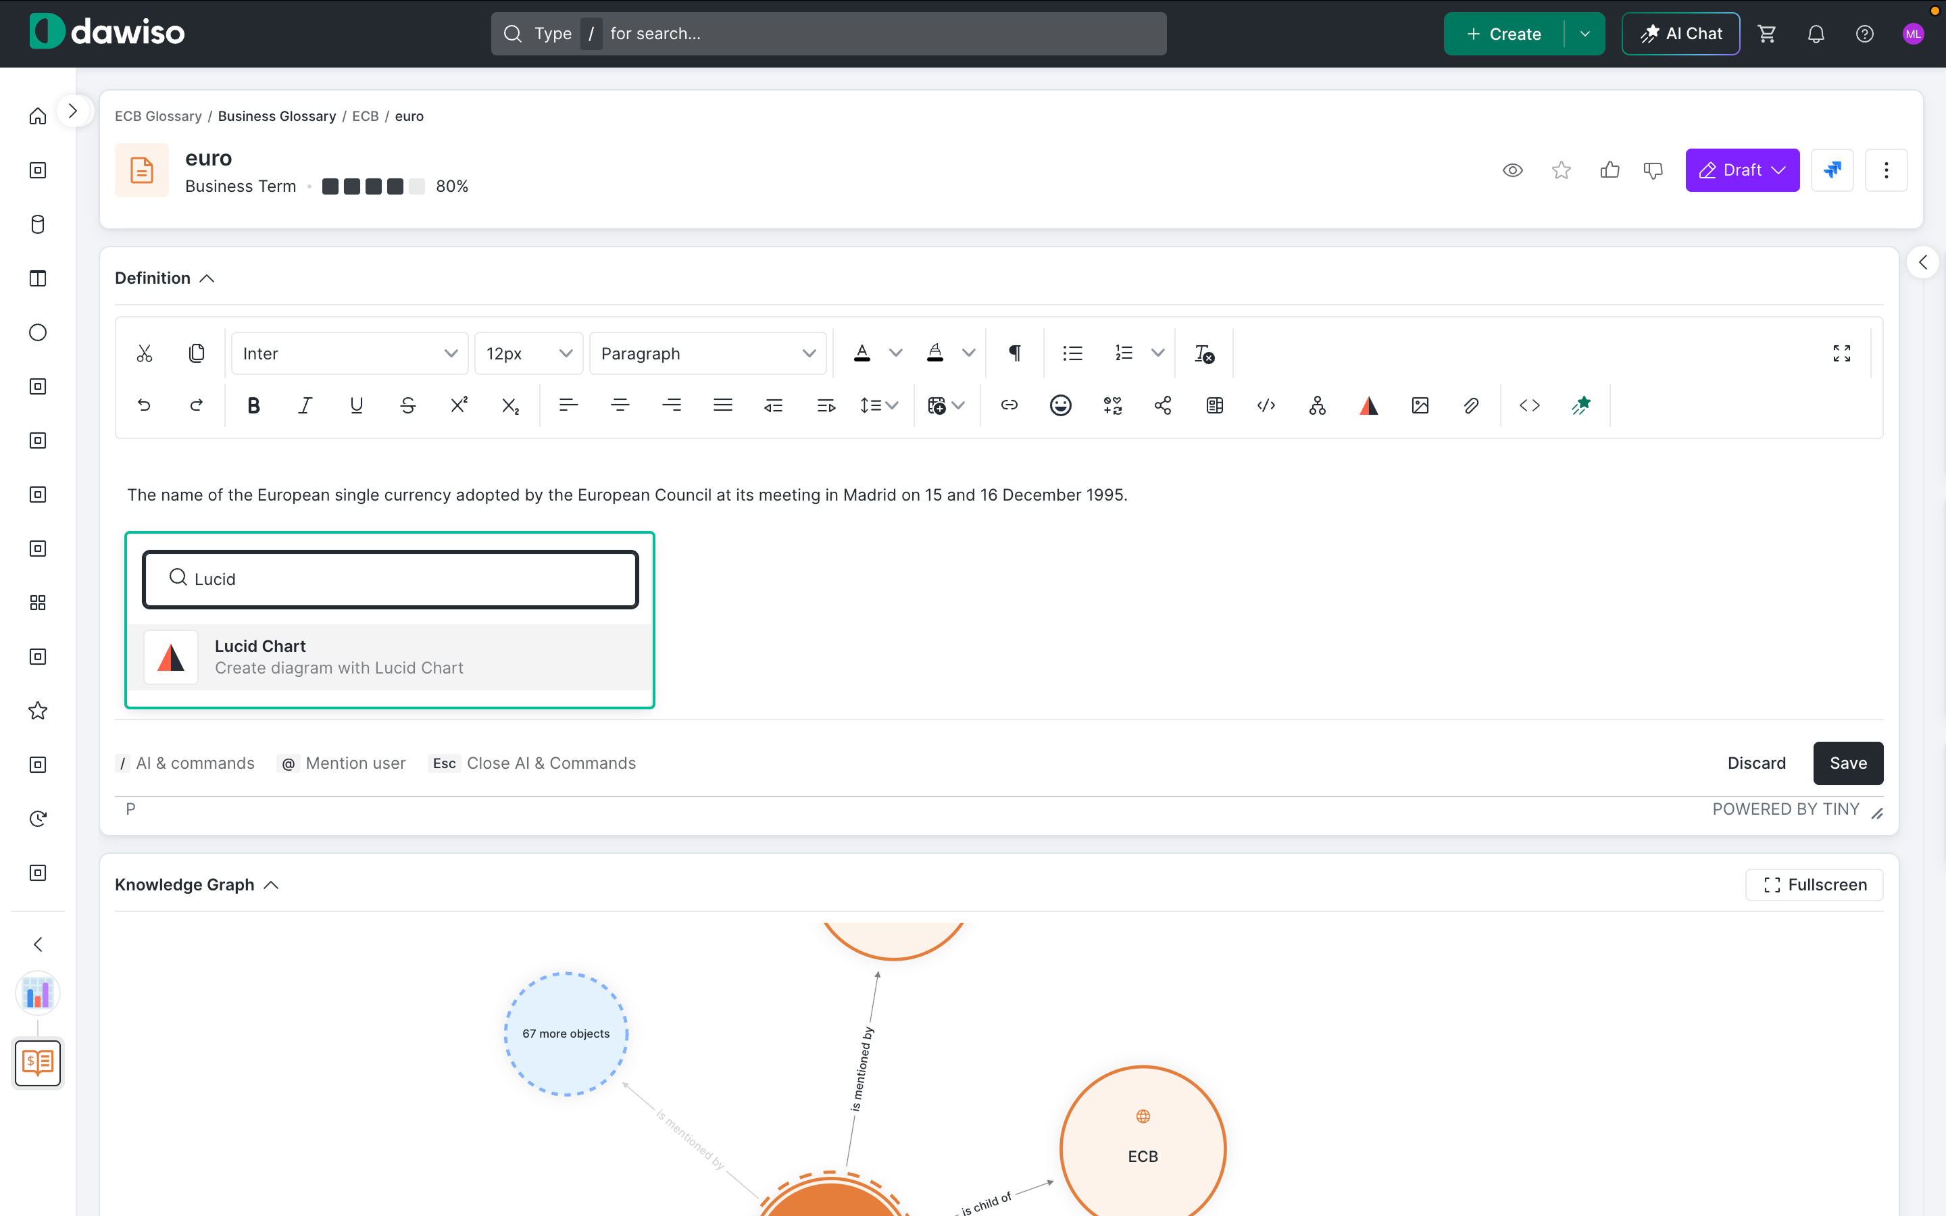
Task: Open the Draft status dropdown
Action: point(1742,170)
